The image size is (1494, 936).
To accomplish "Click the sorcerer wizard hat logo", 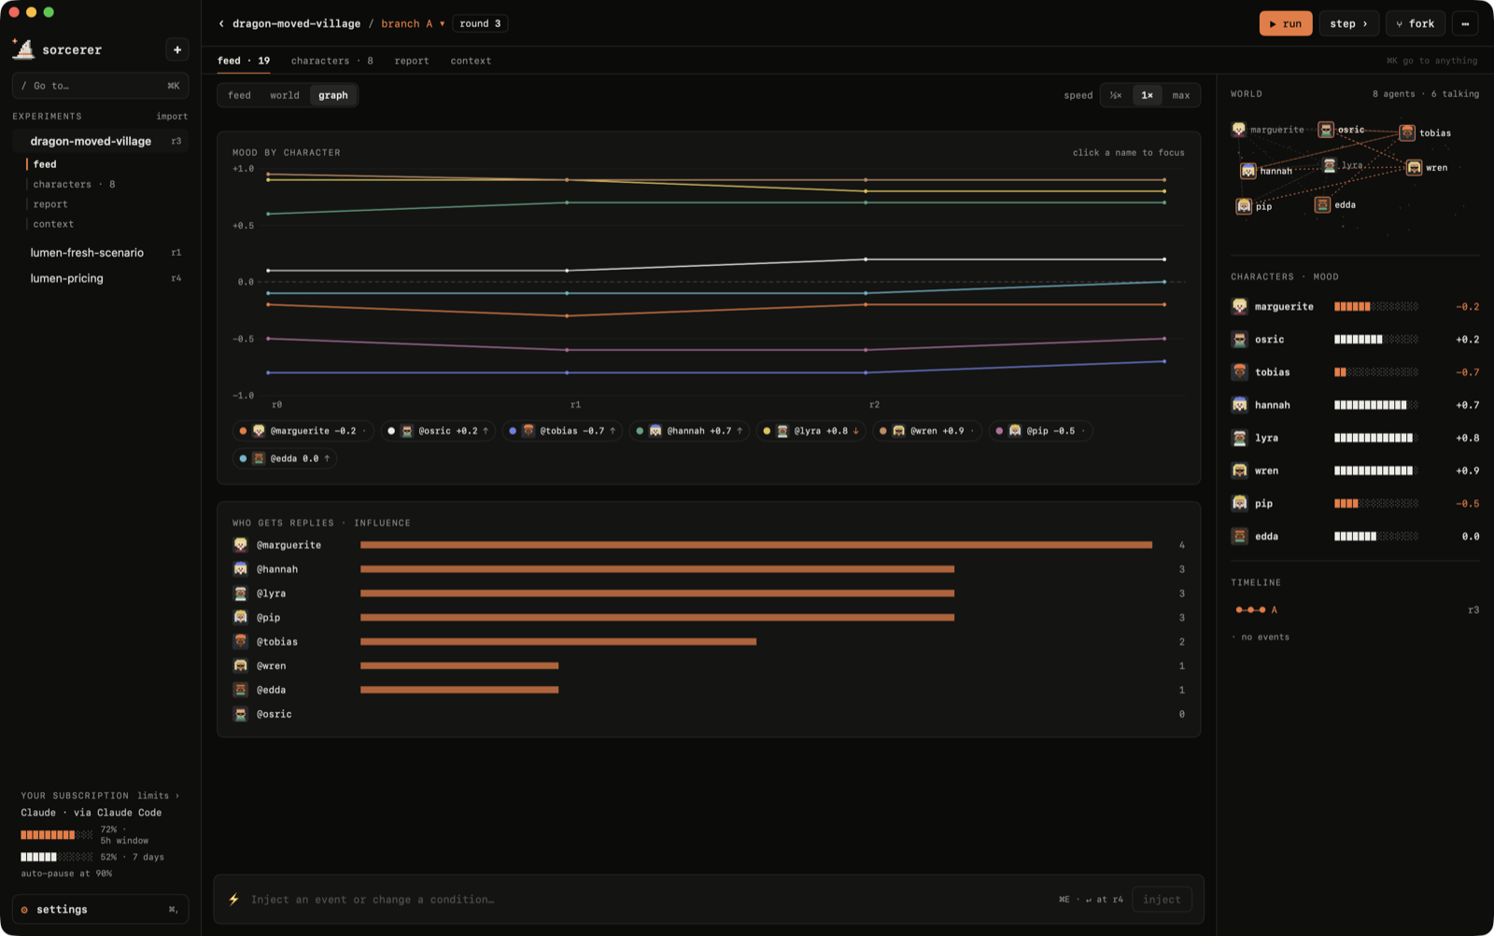I will coord(23,49).
